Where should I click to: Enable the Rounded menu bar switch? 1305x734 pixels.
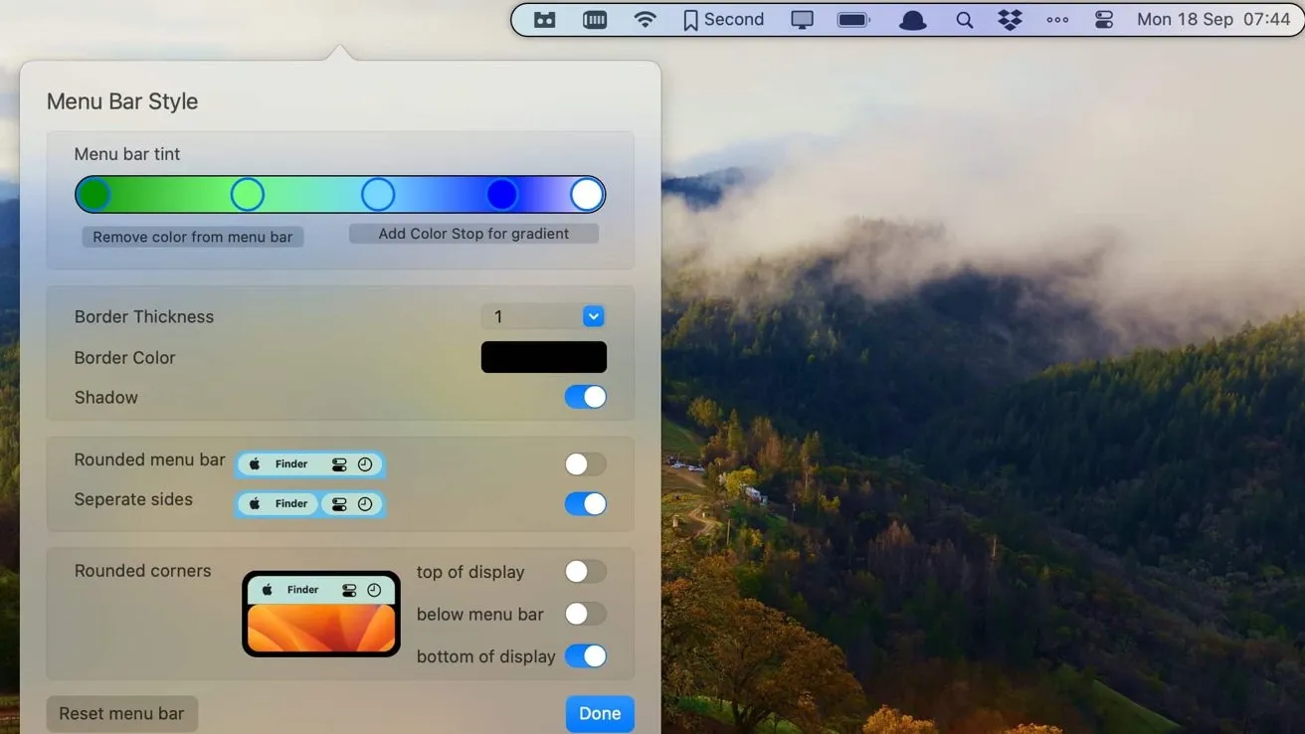coord(585,463)
